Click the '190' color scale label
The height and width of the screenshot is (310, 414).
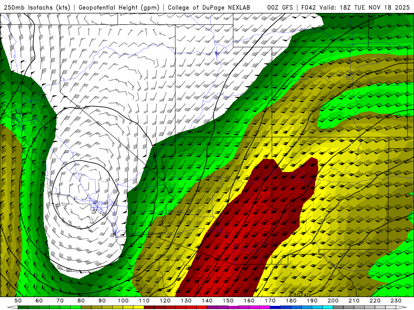pyautogui.click(x=312, y=301)
